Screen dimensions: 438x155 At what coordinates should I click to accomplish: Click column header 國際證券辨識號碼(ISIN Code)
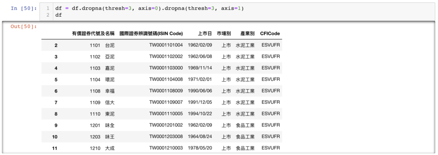(151, 33)
